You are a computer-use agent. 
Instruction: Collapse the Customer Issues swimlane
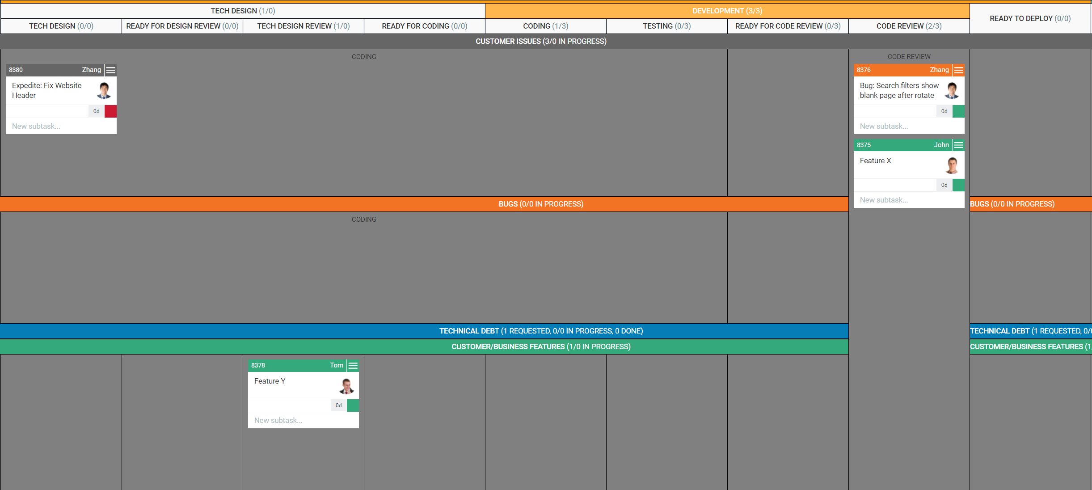click(x=541, y=41)
